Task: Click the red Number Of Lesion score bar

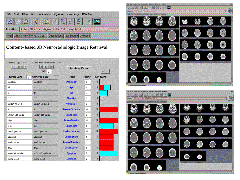Action: pos(109,109)
